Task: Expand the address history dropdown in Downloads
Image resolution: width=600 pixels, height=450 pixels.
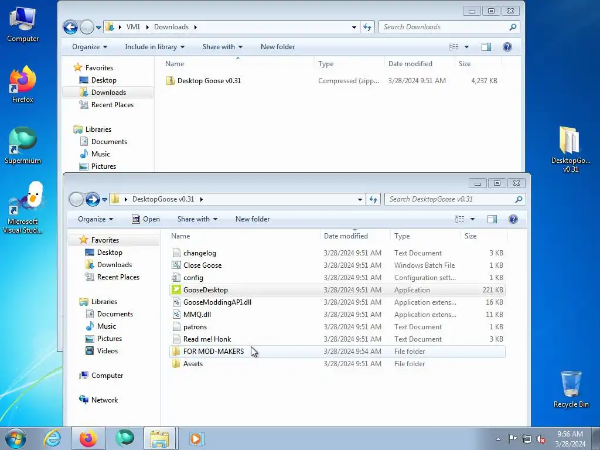Action: click(x=354, y=27)
